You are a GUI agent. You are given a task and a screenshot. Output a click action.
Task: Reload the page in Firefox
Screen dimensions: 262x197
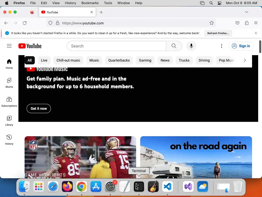click(25, 23)
